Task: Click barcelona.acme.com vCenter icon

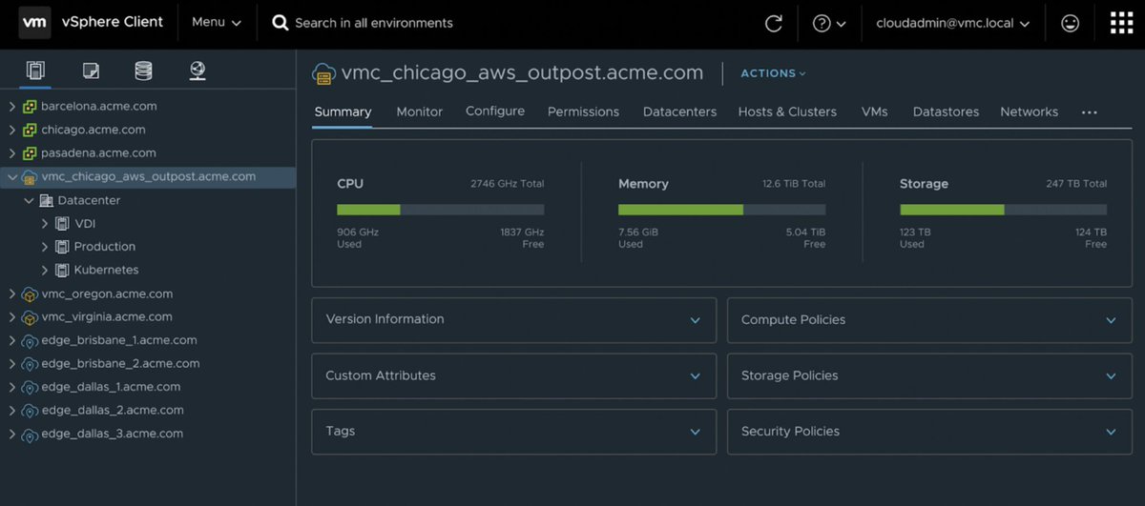Action: tap(30, 107)
